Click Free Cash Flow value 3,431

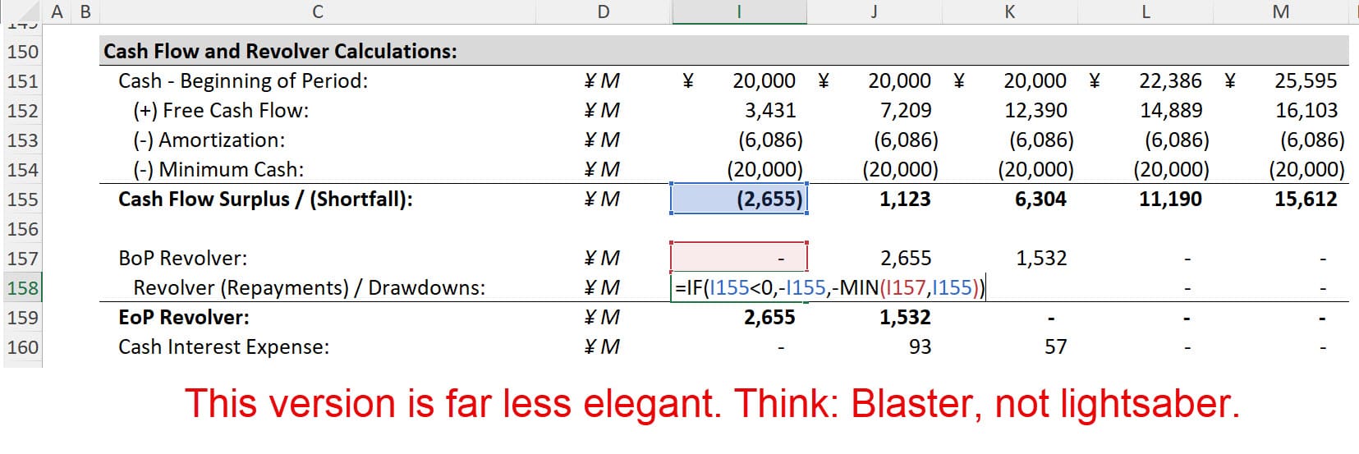pos(769,110)
